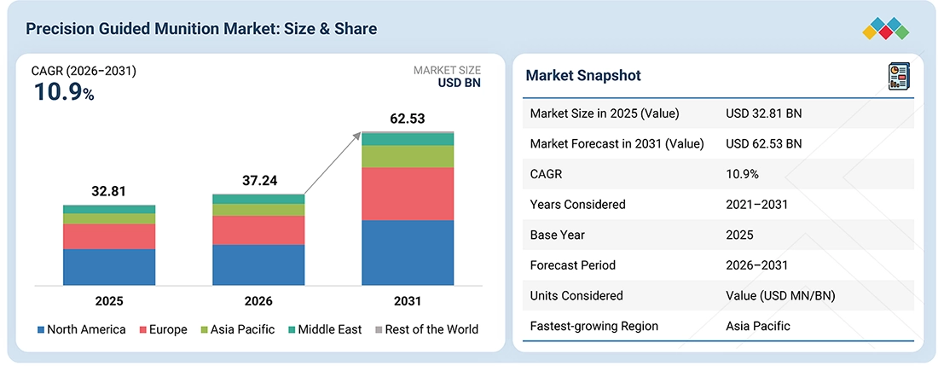Click the Units Considered row label
This screenshot has width=938, height=366.
pyautogui.click(x=576, y=295)
